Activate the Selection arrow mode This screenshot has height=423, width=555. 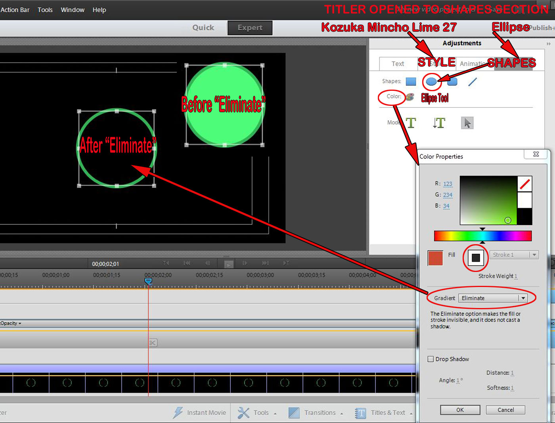[x=467, y=122]
